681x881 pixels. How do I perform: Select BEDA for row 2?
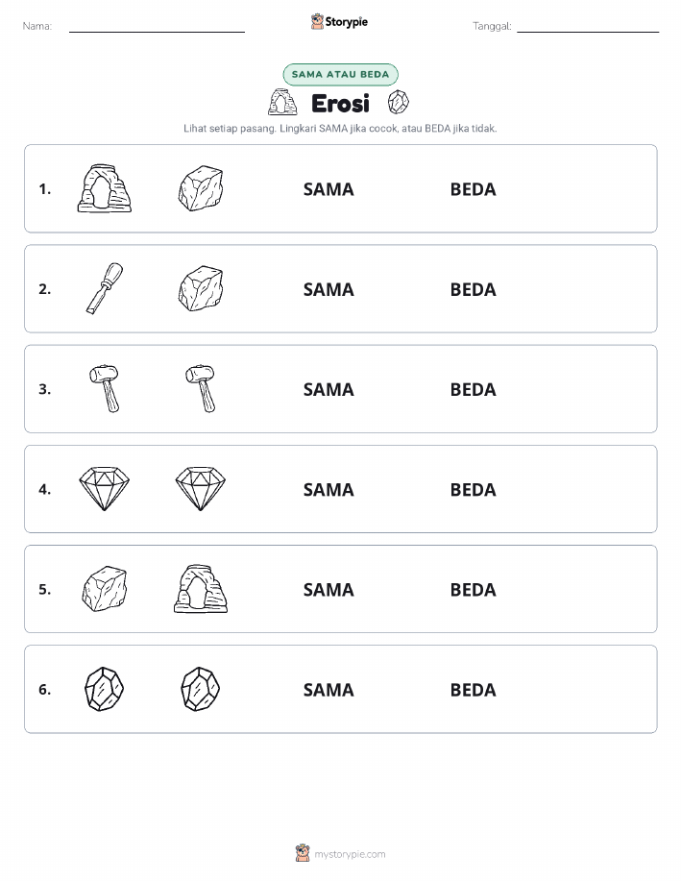(x=474, y=289)
